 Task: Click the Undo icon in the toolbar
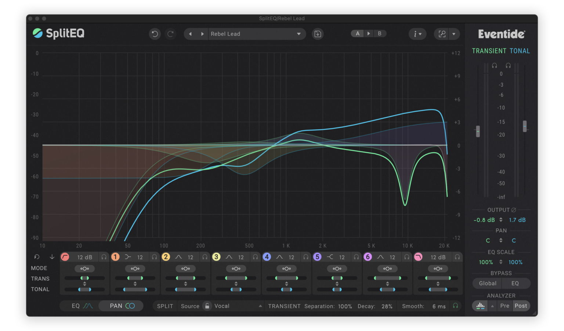point(155,34)
